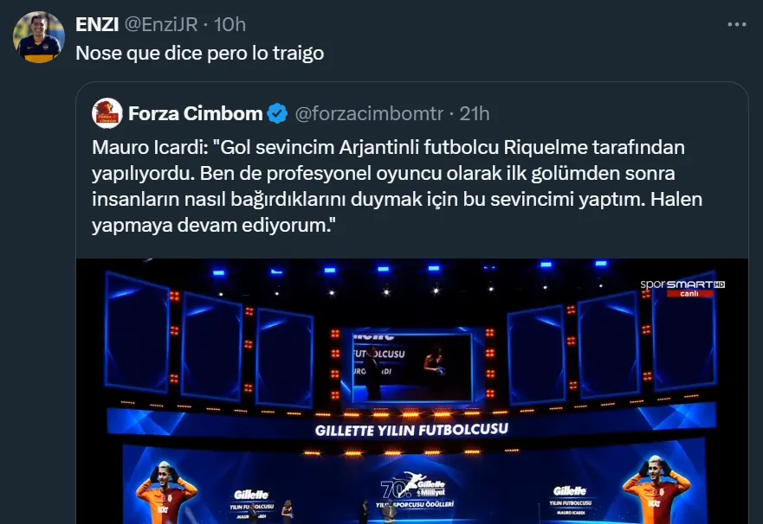Click the right Icardi celebration image
Viewport: 763px width, 524px height.
[x=656, y=489]
